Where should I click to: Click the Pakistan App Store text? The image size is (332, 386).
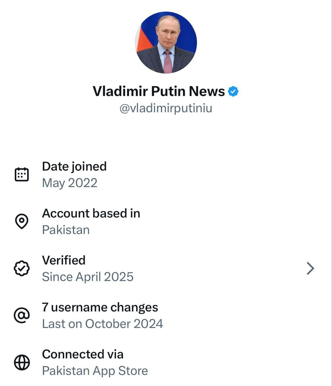95,371
